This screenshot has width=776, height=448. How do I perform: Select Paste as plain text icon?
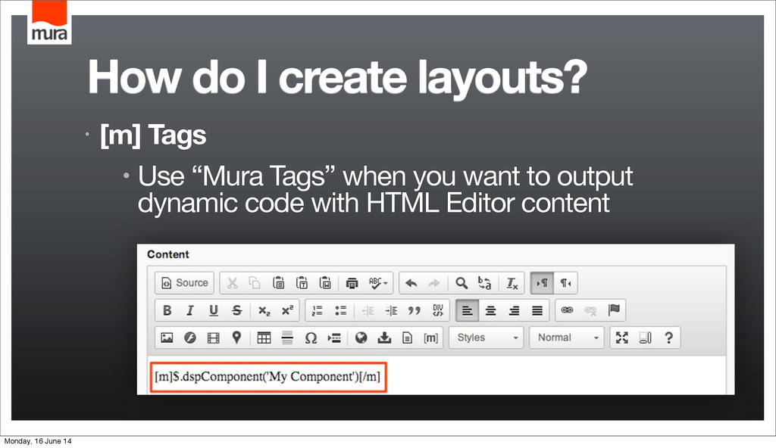click(x=302, y=283)
